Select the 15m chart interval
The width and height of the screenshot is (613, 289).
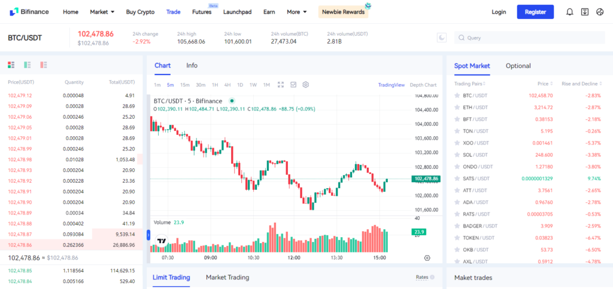coord(185,85)
